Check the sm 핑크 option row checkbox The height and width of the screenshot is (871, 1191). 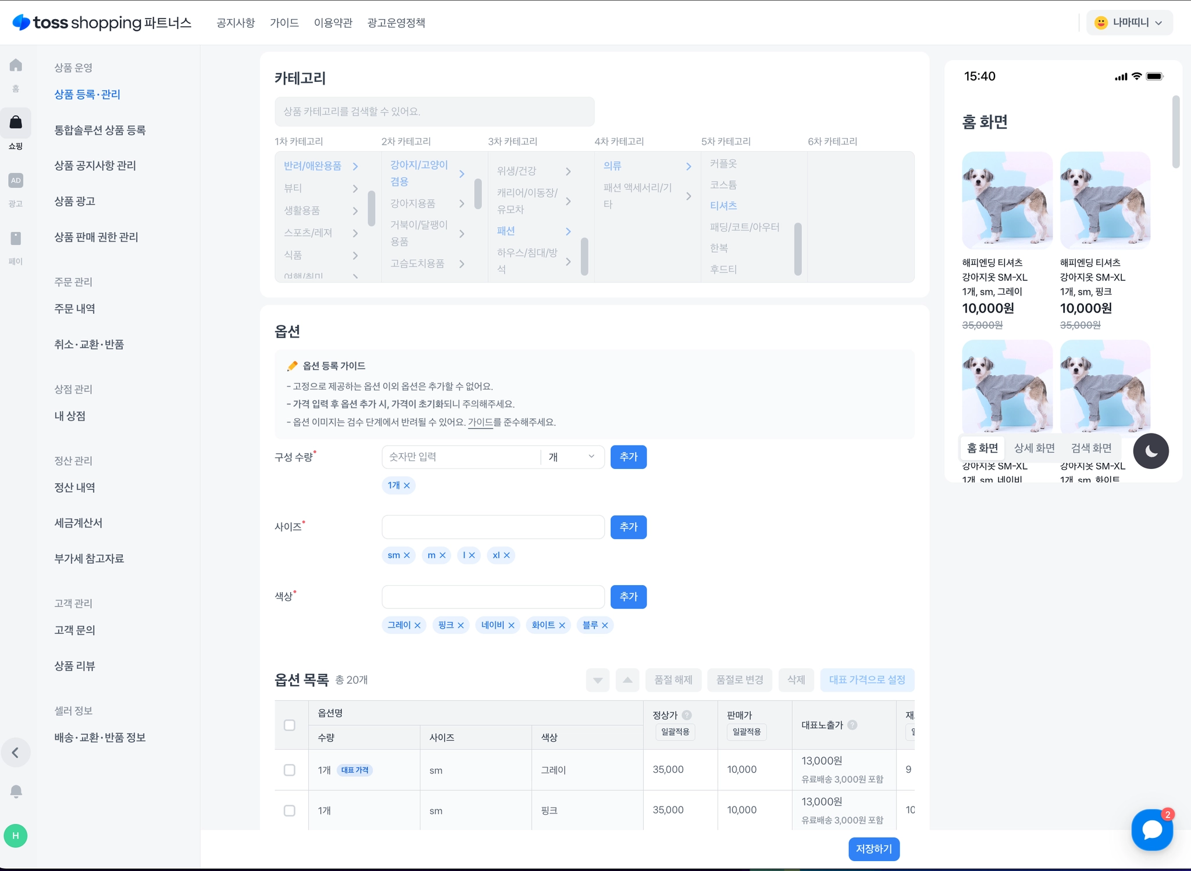[290, 811]
